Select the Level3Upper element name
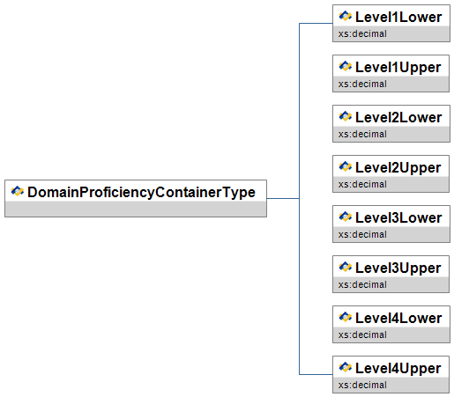 click(398, 268)
